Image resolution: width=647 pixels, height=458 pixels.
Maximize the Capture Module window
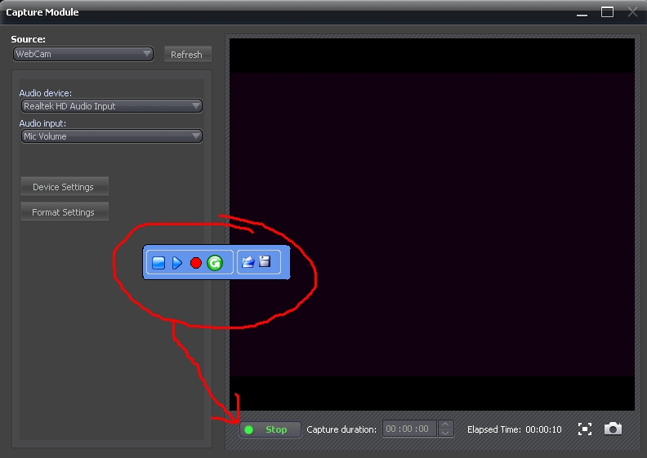[x=607, y=12]
